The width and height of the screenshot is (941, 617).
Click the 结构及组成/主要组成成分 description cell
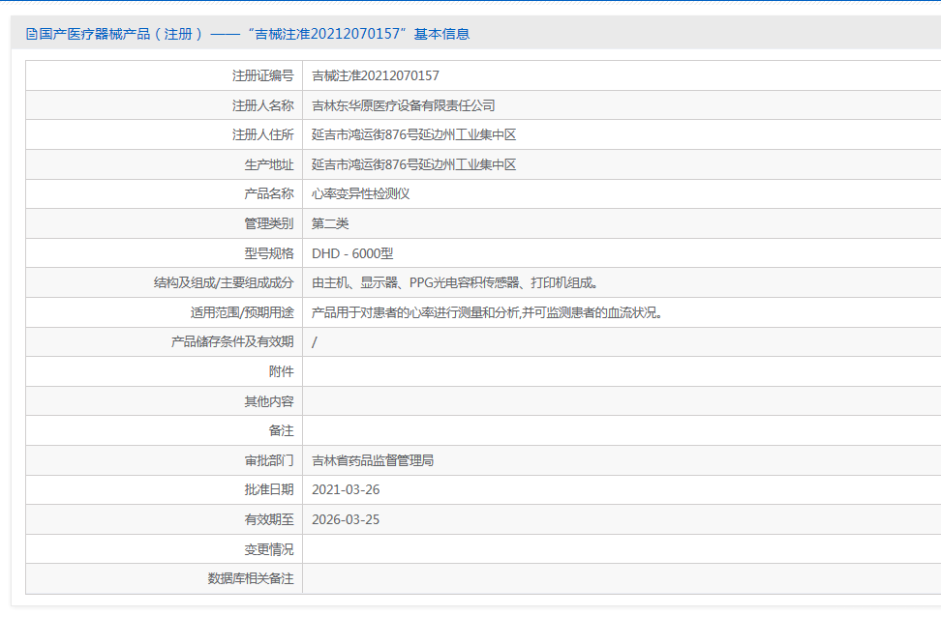455,282
